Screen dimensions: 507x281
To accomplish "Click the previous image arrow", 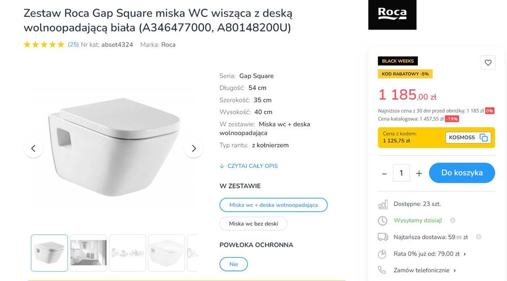I will pyautogui.click(x=33, y=149).
